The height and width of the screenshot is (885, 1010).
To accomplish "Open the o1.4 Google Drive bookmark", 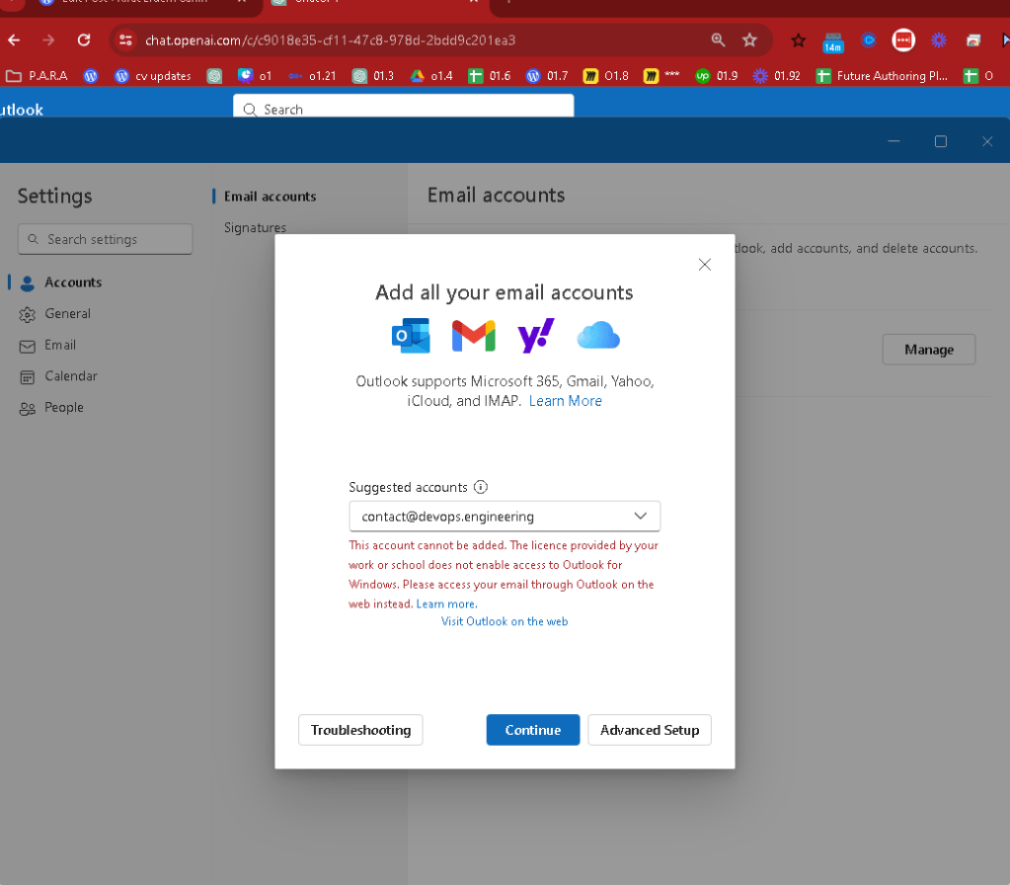I will pos(431,76).
